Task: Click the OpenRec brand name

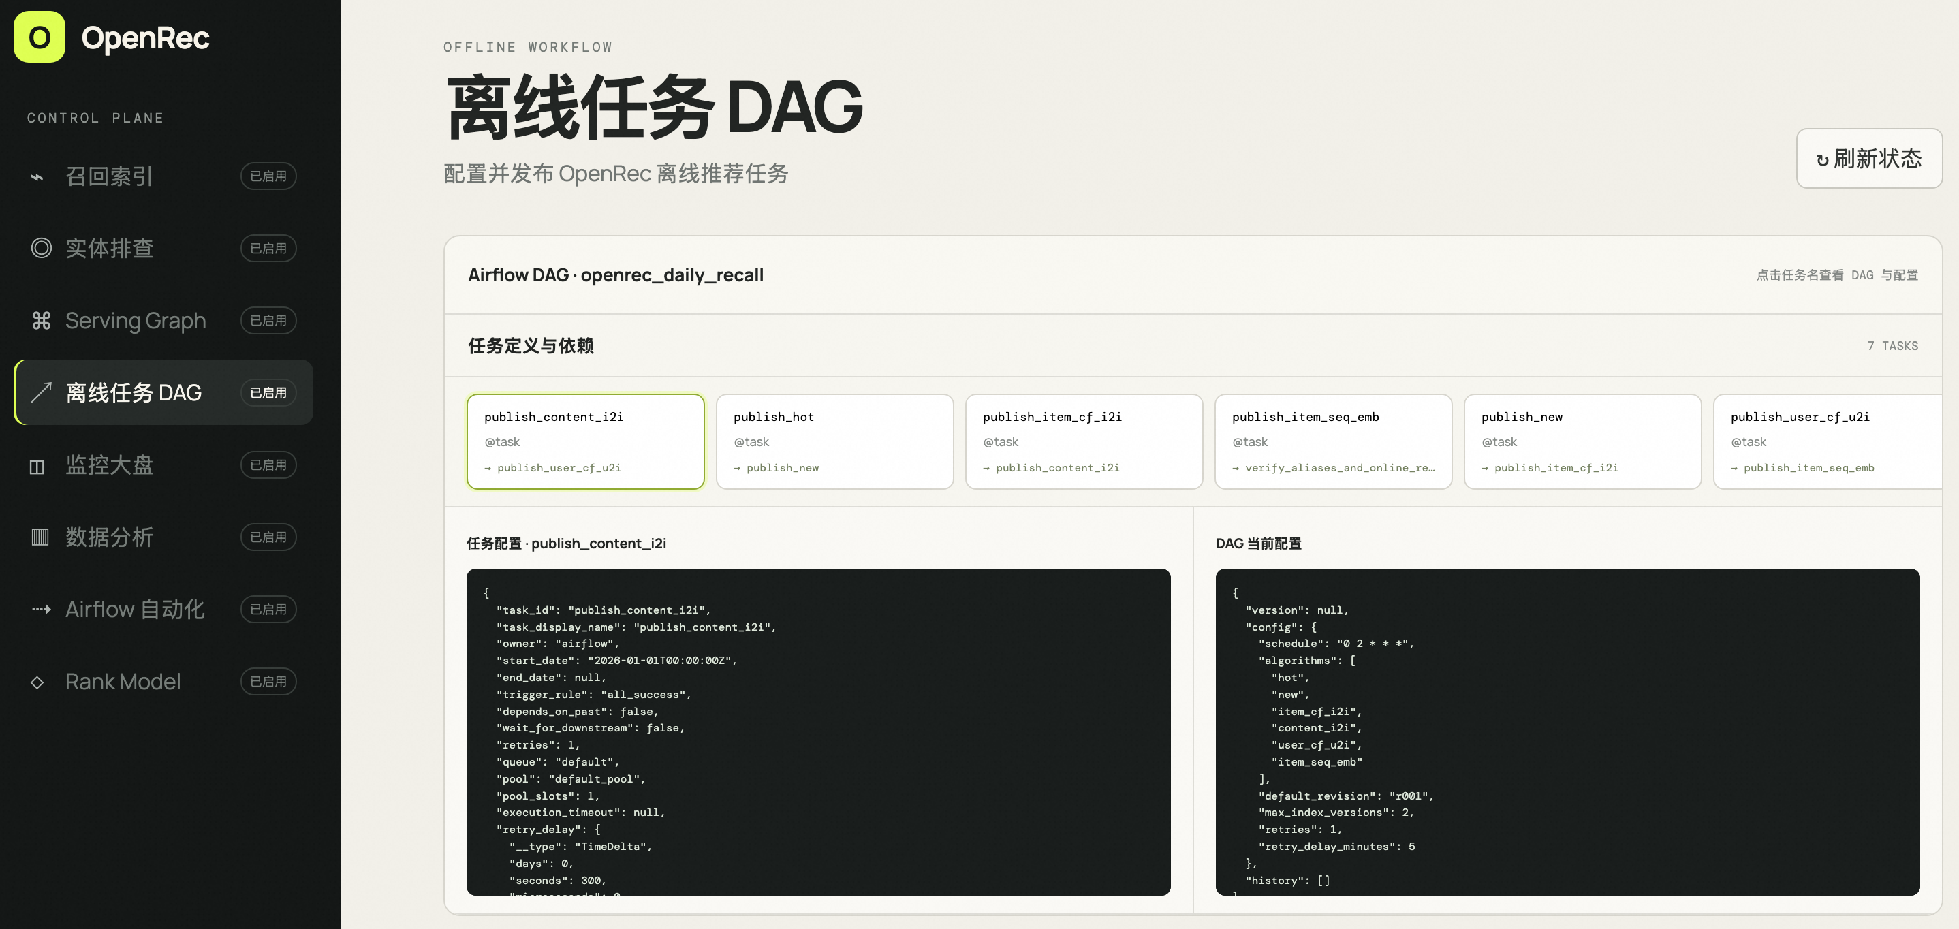Action: (145, 37)
